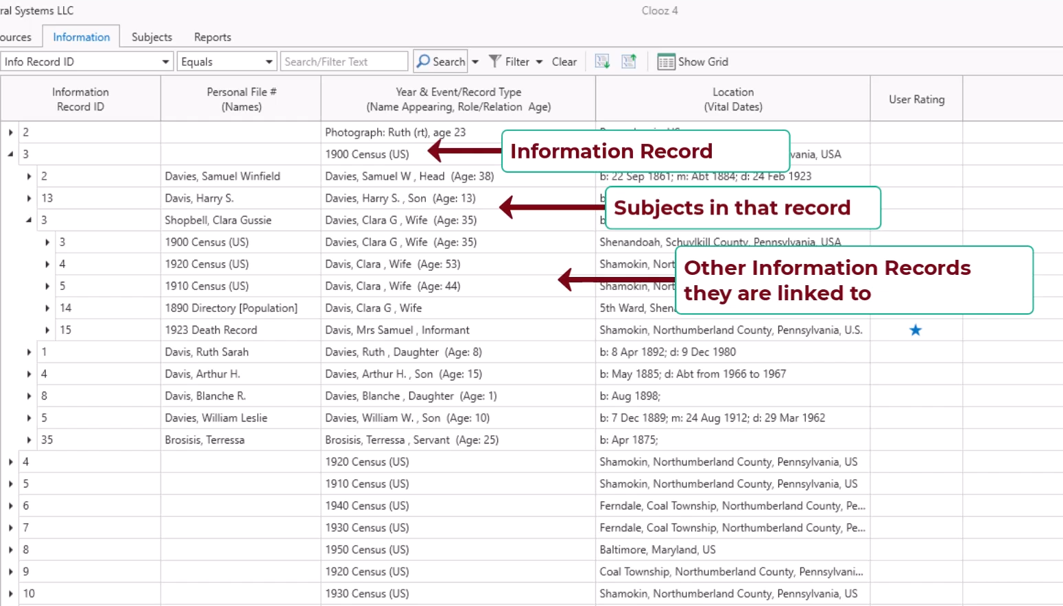
Task: Collapse the 1900 Census record 3
Action: click(x=10, y=154)
